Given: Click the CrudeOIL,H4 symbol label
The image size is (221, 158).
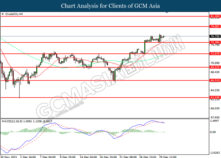Looking at the screenshot, I should click(x=14, y=14).
